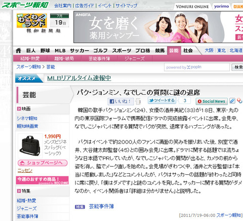Click the スポーツ報知 breadcrumb link
The height and width of the screenshot is (221, 243).
pyautogui.click(x=28, y=67)
